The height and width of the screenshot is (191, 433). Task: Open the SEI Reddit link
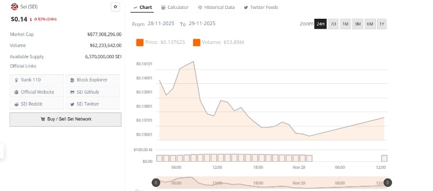[x=37, y=104]
